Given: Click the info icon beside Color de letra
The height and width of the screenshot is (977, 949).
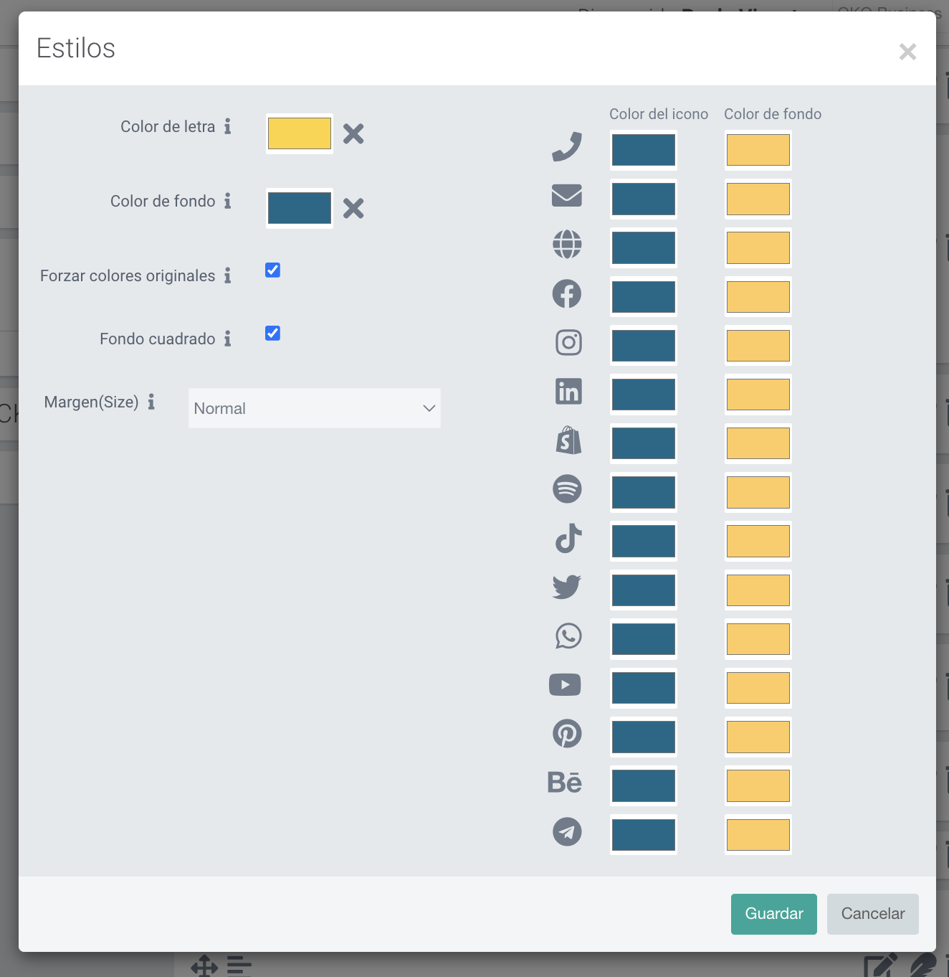Looking at the screenshot, I should 227,126.
